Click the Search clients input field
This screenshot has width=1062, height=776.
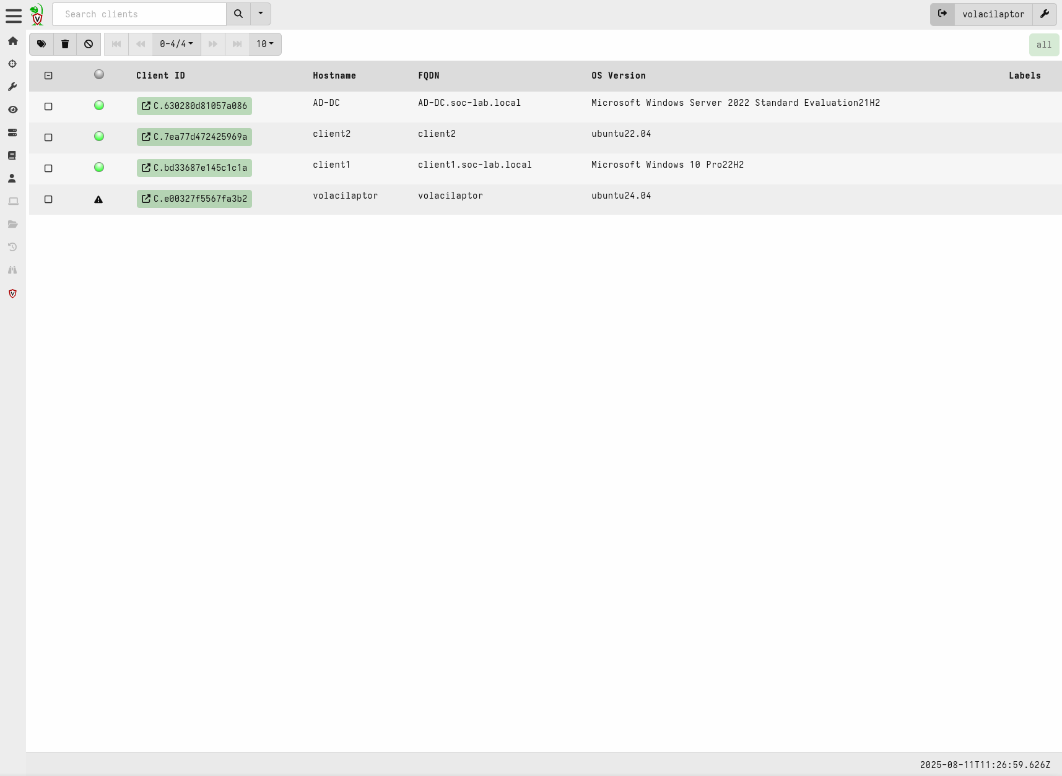pos(139,14)
